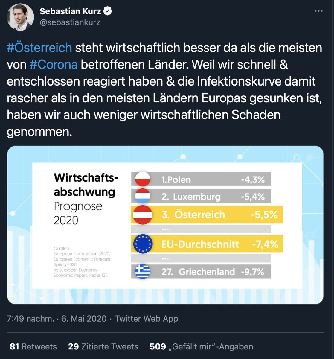Viewport: 334px width, 359px height.
Task: Click the verified badge next to the name
Action: point(108,11)
